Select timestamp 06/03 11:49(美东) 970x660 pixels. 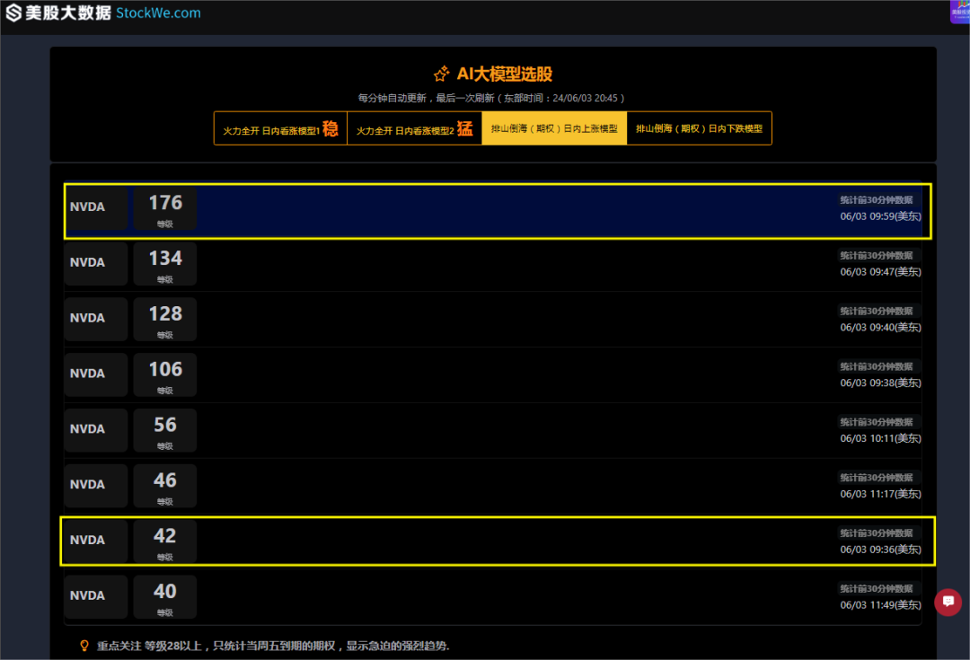point(880,605)
